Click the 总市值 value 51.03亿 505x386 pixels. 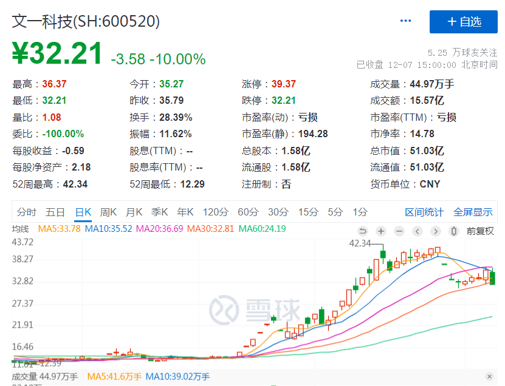[x=427, y=151]
